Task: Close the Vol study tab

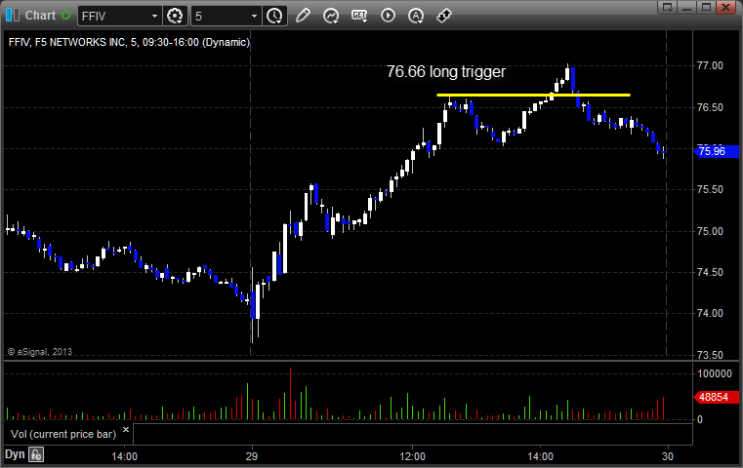Action: (126, 430)
